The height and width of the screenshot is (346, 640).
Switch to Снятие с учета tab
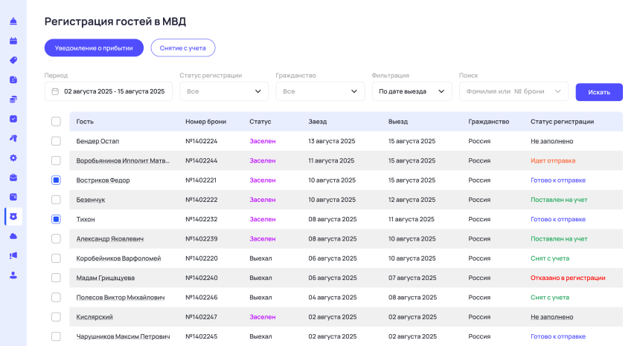point(182,48)
